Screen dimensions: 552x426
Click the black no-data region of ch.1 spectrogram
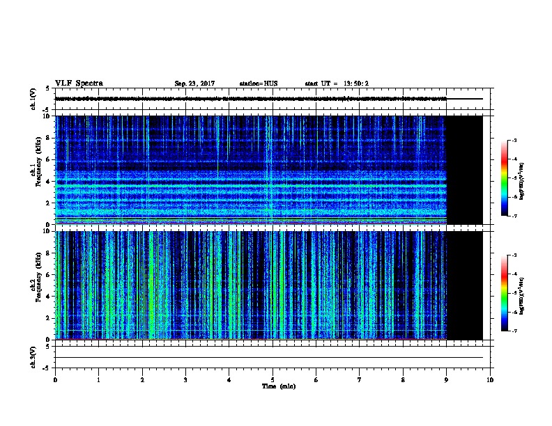pyautogui.click(x=464, y=170)
